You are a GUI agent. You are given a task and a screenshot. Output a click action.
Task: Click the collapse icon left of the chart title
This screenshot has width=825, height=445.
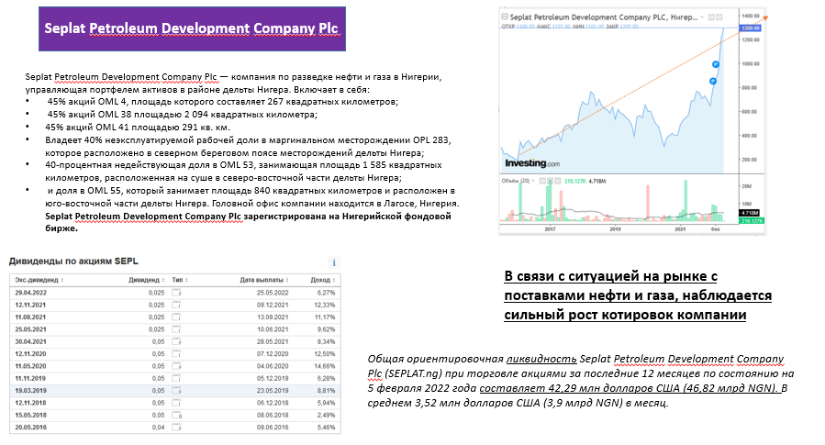pyautogui.click(x=505, y=17)
